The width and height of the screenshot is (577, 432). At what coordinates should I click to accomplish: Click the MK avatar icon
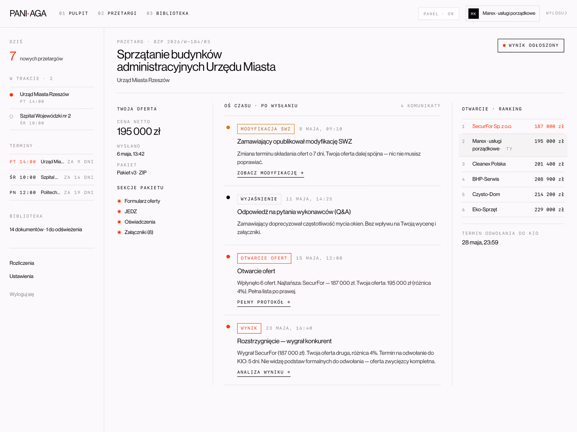click(474, 14)
